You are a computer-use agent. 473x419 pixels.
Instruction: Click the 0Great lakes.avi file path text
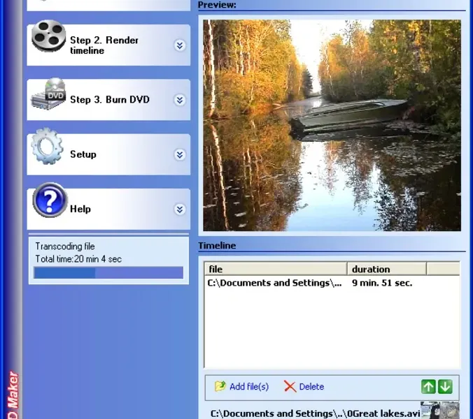click(316, 413)
